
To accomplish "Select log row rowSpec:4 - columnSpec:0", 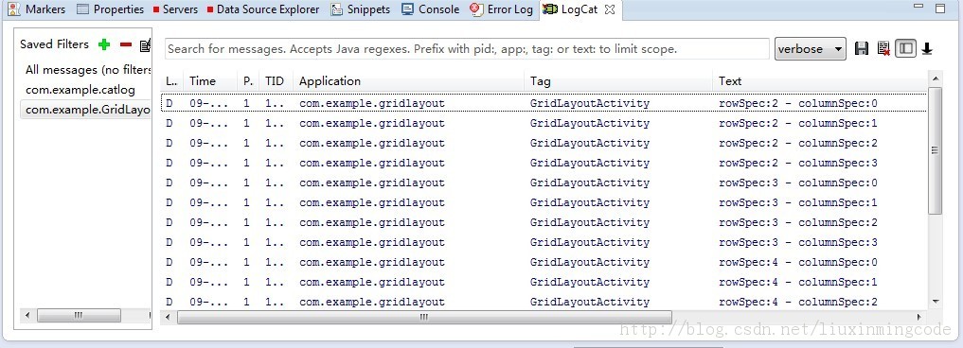I will 544,262.
